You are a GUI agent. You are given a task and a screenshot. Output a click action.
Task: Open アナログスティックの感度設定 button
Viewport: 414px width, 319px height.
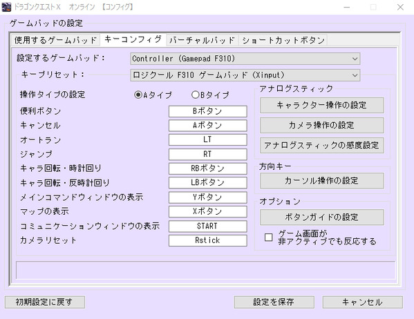[x=322, y=145]
